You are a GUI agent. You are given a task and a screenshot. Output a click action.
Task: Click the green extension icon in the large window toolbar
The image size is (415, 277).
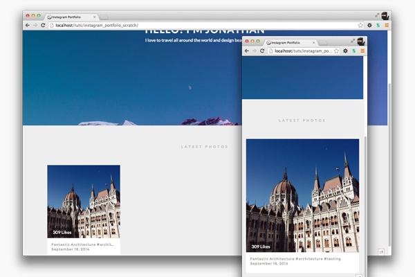click(x=378, y=25)
